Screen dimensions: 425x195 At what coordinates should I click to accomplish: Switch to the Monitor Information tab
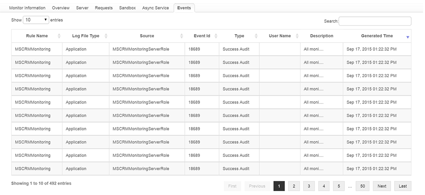[x=27, y=8]
